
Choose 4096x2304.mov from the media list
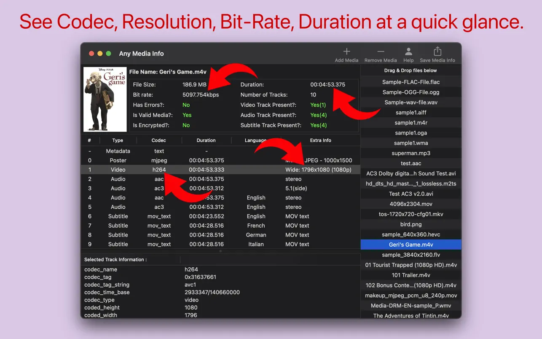click(x=411, y=204)
